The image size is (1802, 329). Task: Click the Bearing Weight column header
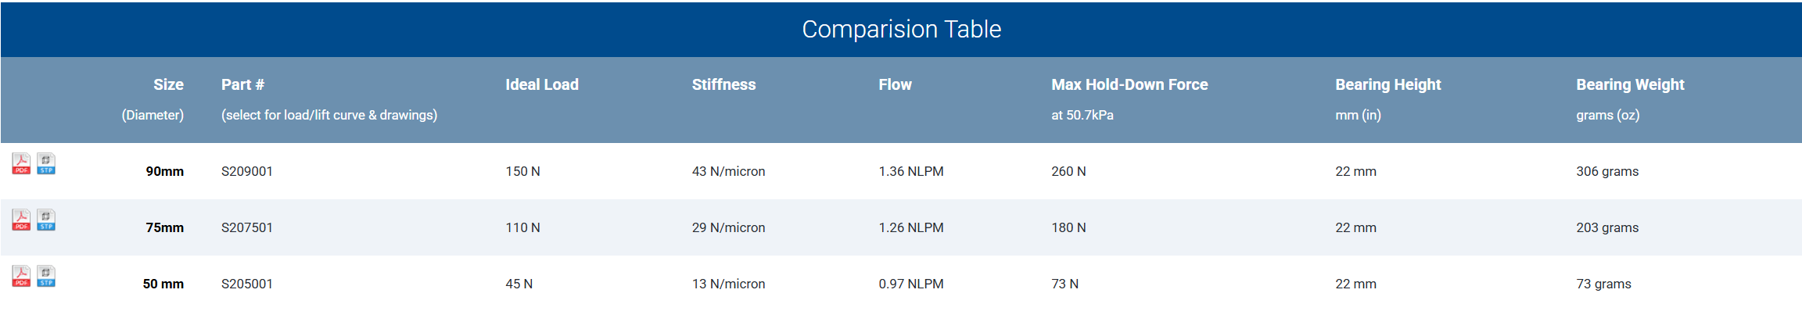point(1630,84)
